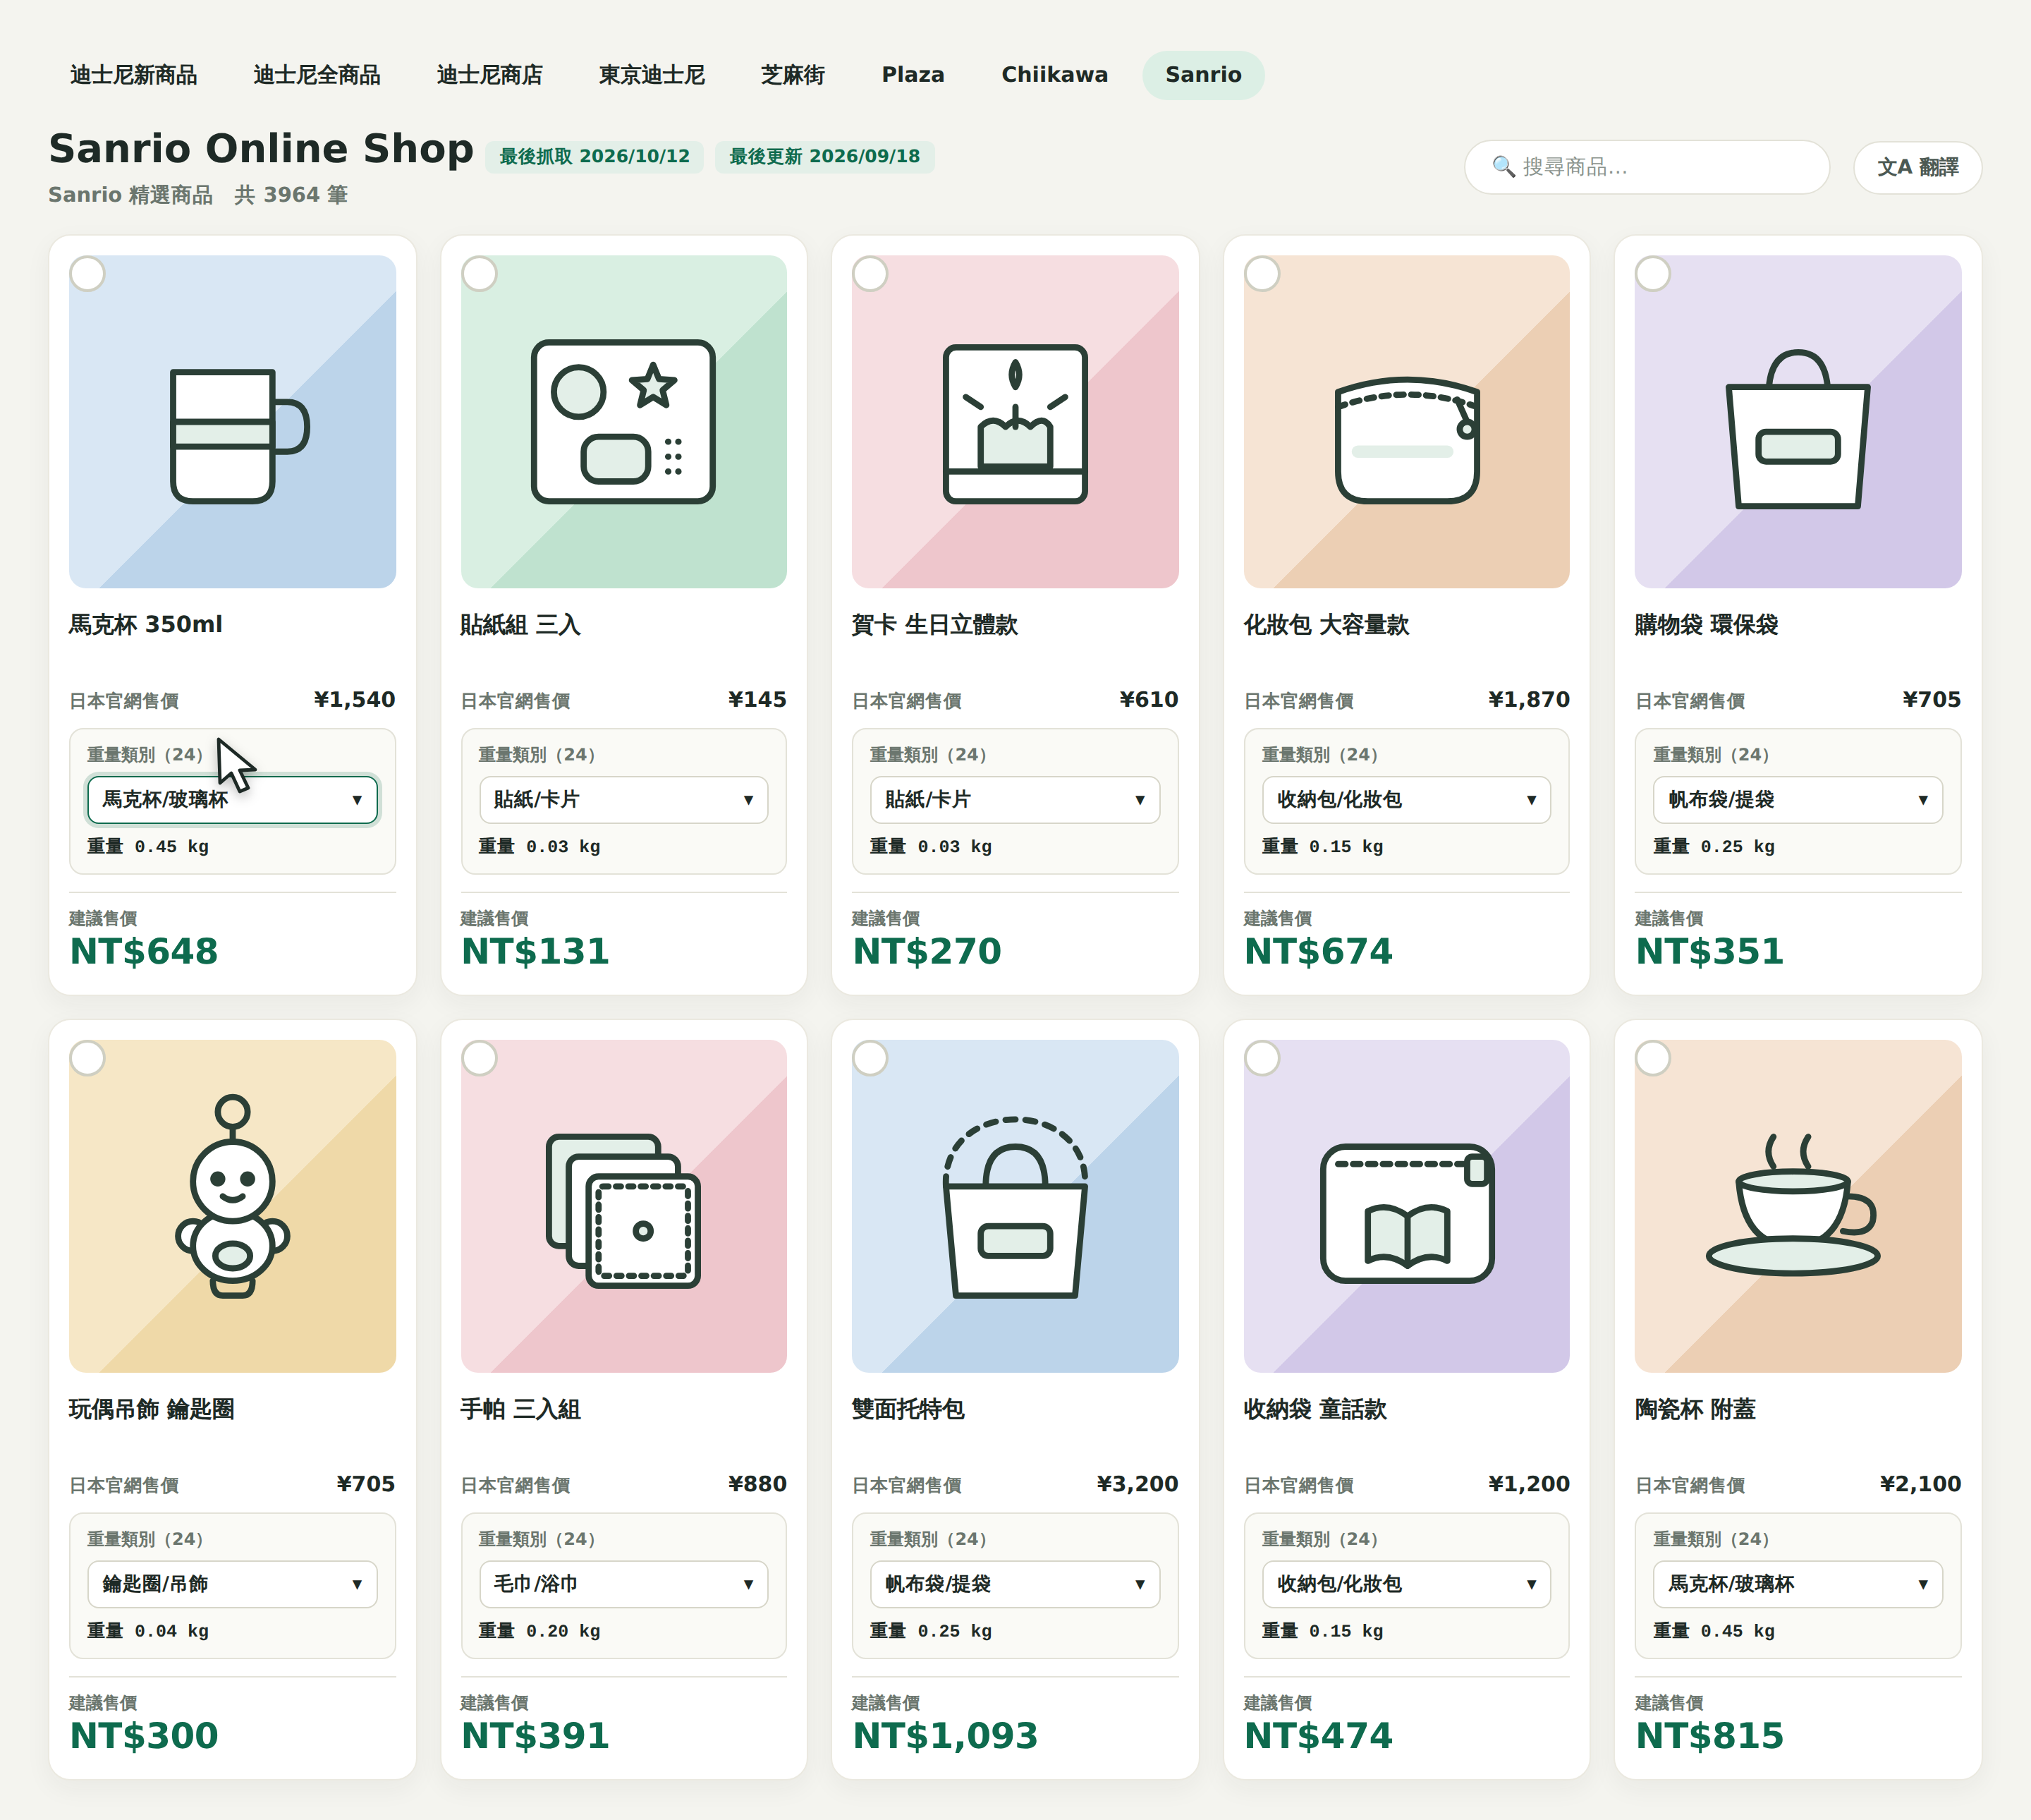This screenshot has width=2031, height=1820.
Task: Switch to the Chiikawa tab
Action: point(1054,75)
